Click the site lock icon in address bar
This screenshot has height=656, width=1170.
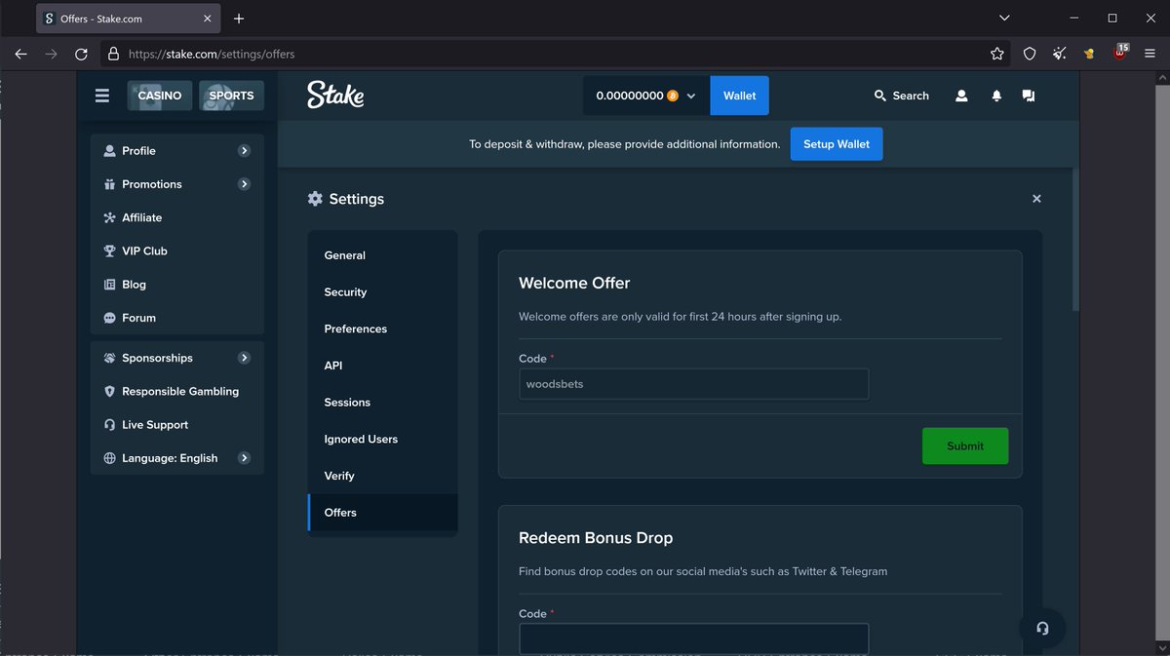113,54
